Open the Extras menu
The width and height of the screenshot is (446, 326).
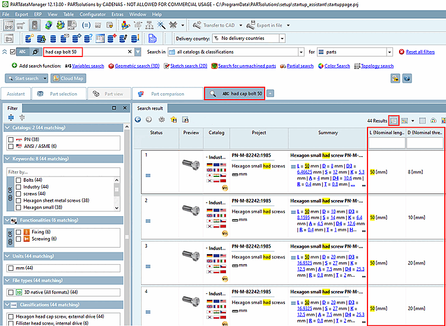coord(118,14)
